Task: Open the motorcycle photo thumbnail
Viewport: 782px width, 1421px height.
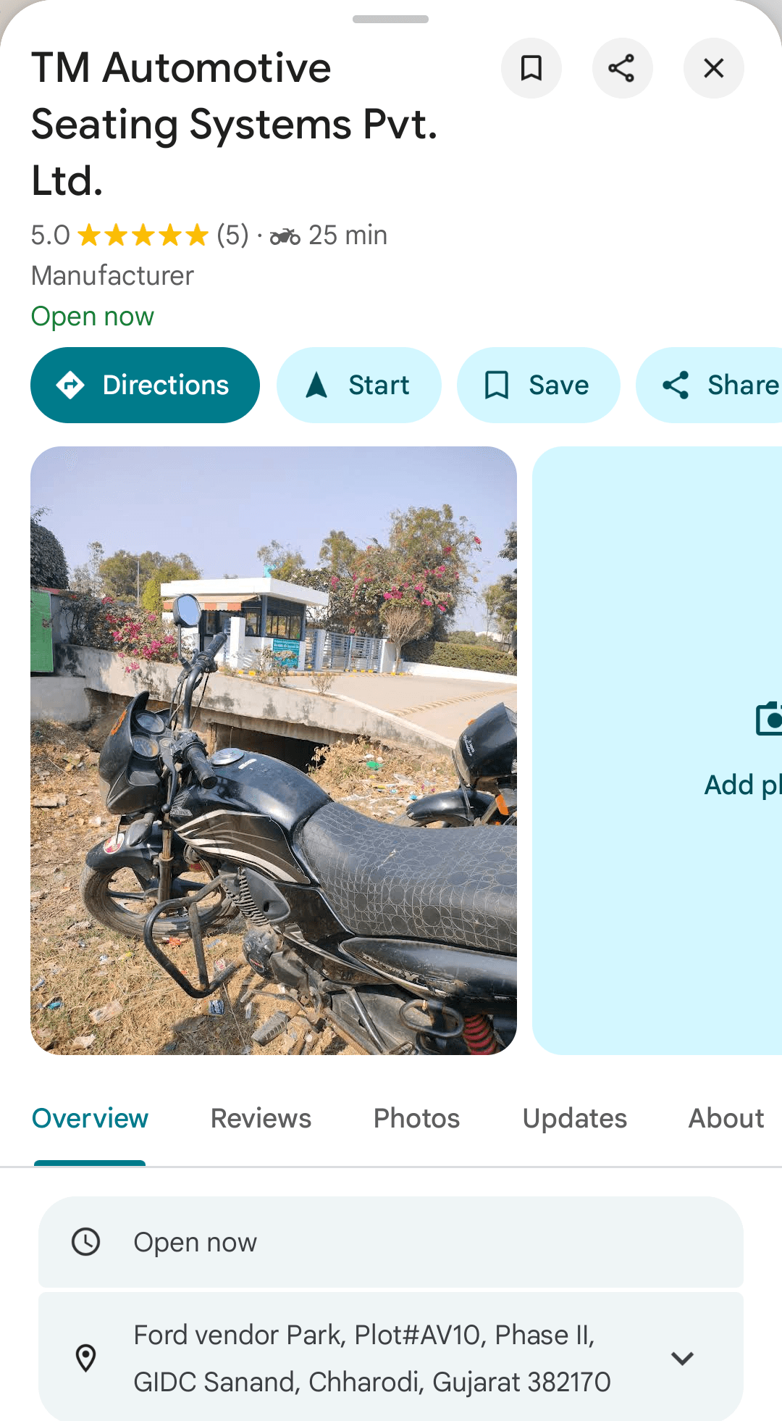Action: 274,750
